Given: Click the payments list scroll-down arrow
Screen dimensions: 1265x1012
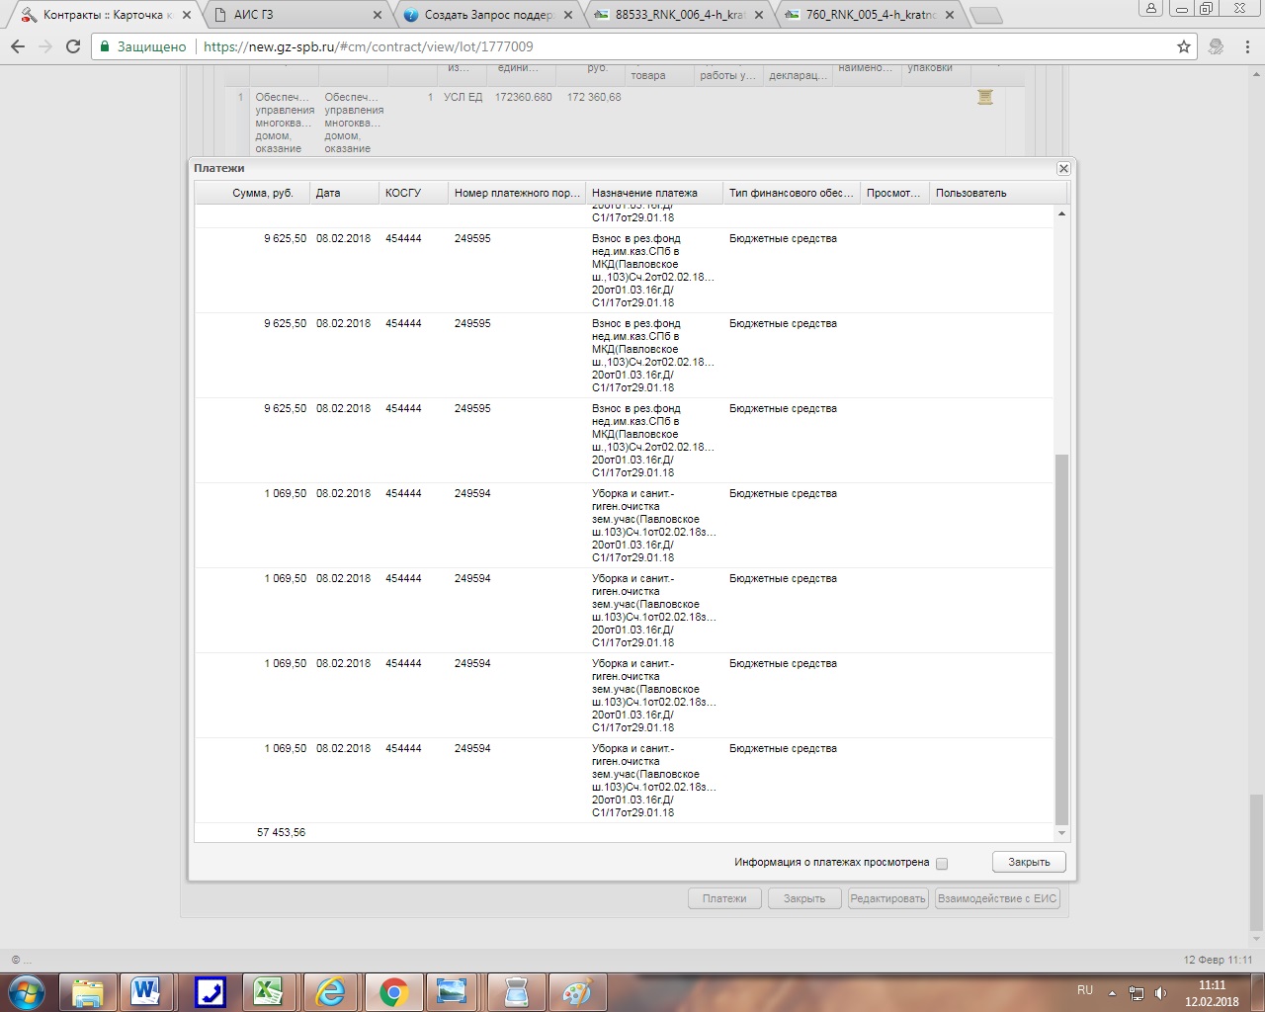Looking at the screenshot, I should (x=1062, y=833).
